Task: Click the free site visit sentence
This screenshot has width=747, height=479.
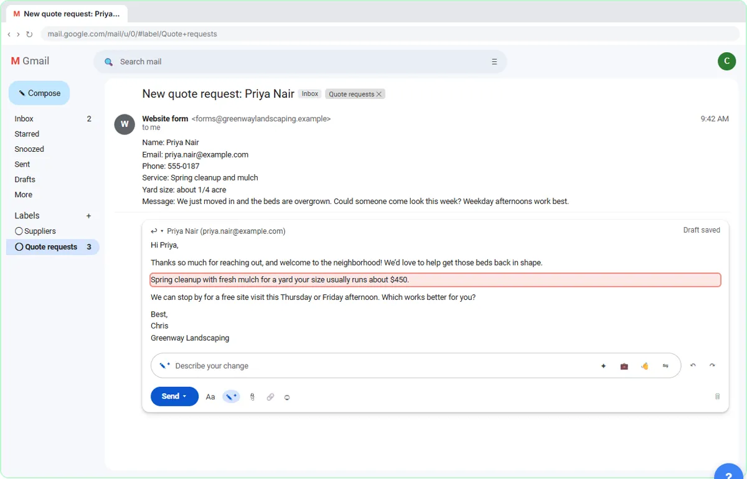Action: 313,297
